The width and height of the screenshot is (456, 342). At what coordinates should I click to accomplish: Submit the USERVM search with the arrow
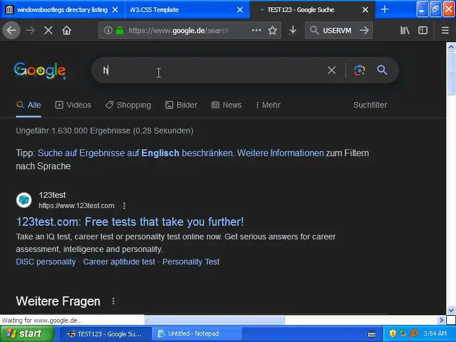click(364, 30)
